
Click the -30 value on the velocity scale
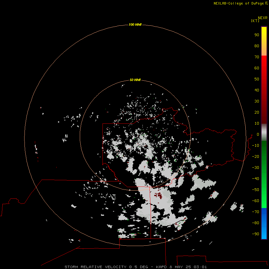[256, 168]
